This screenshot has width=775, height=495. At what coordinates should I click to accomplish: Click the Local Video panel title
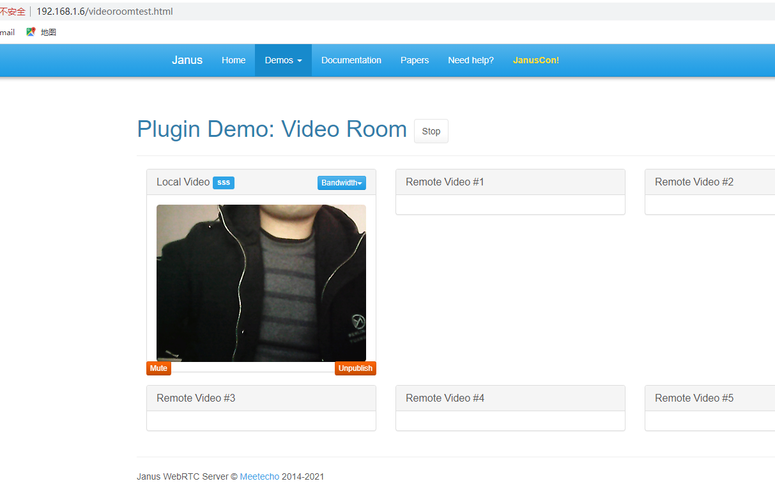pos(183,182)
